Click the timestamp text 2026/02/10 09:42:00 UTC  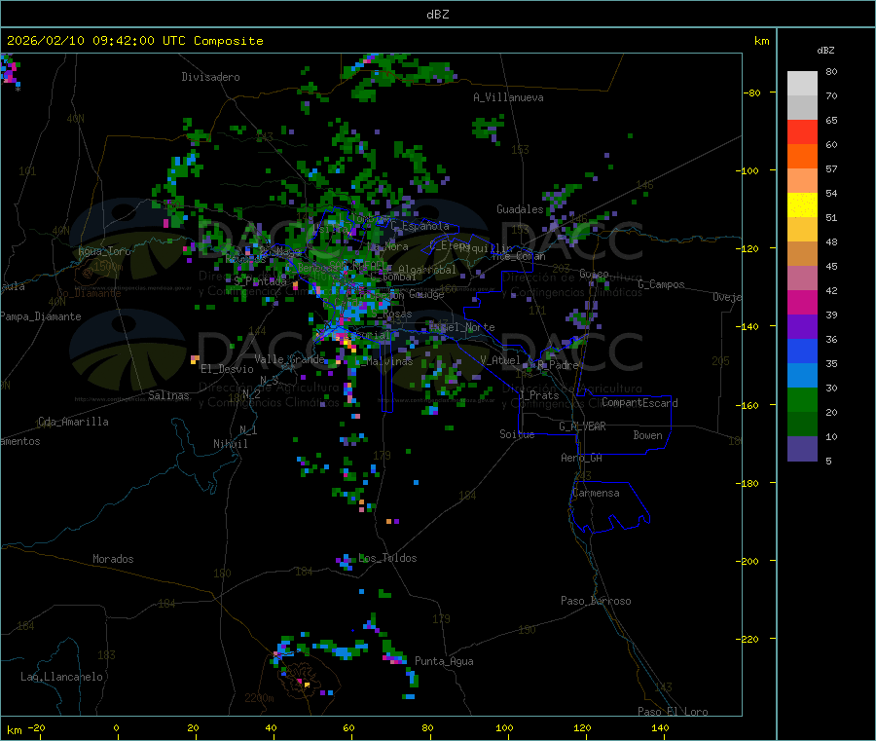tap(95, 41)
